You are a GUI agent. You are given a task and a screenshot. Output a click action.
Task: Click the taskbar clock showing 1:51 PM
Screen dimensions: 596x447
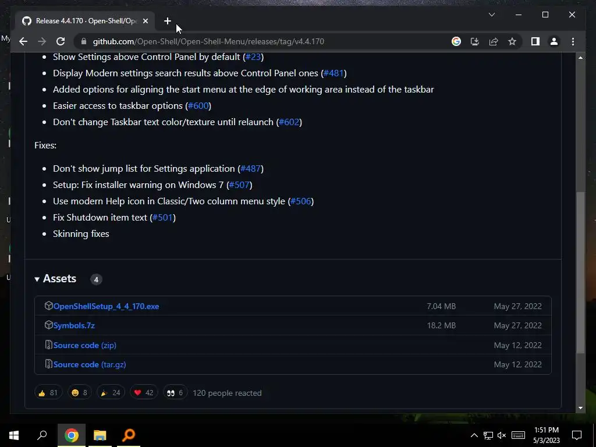tap(547, 435)
